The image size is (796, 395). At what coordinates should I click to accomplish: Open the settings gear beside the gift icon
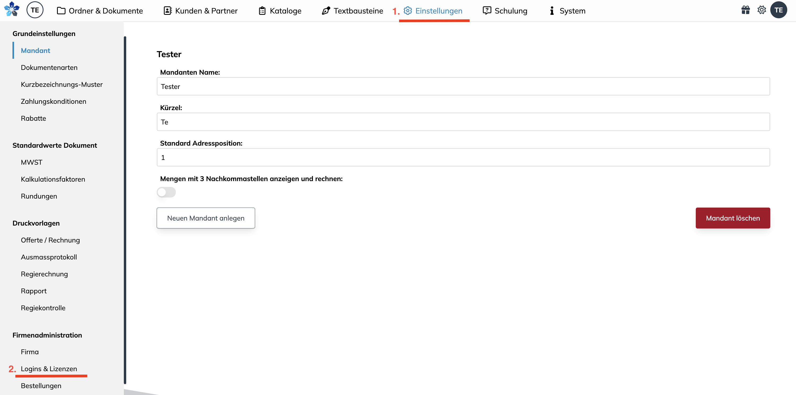761,10
